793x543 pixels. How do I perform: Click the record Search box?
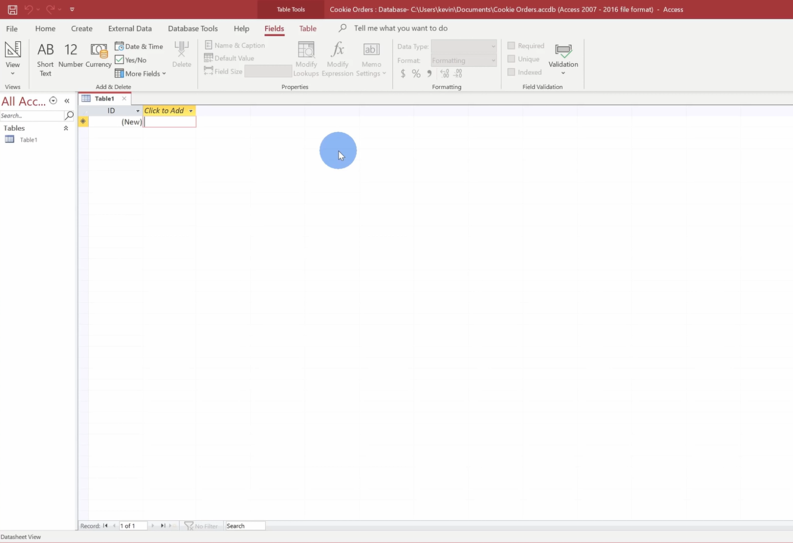245,525
